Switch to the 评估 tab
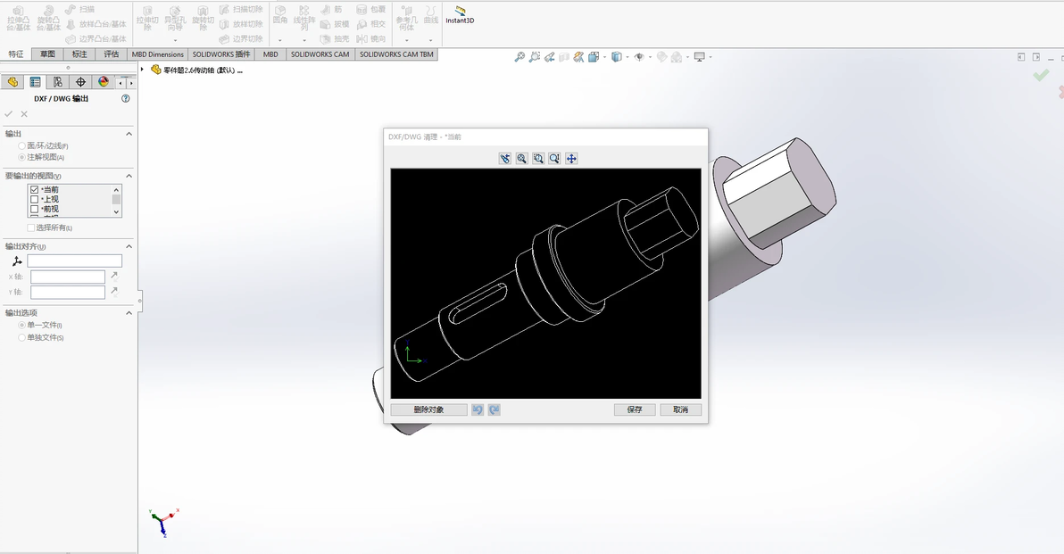 tap(112, 54)
